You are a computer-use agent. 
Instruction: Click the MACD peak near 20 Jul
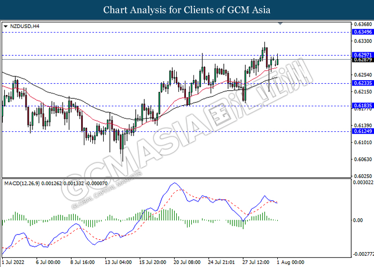tap(175, 183)
